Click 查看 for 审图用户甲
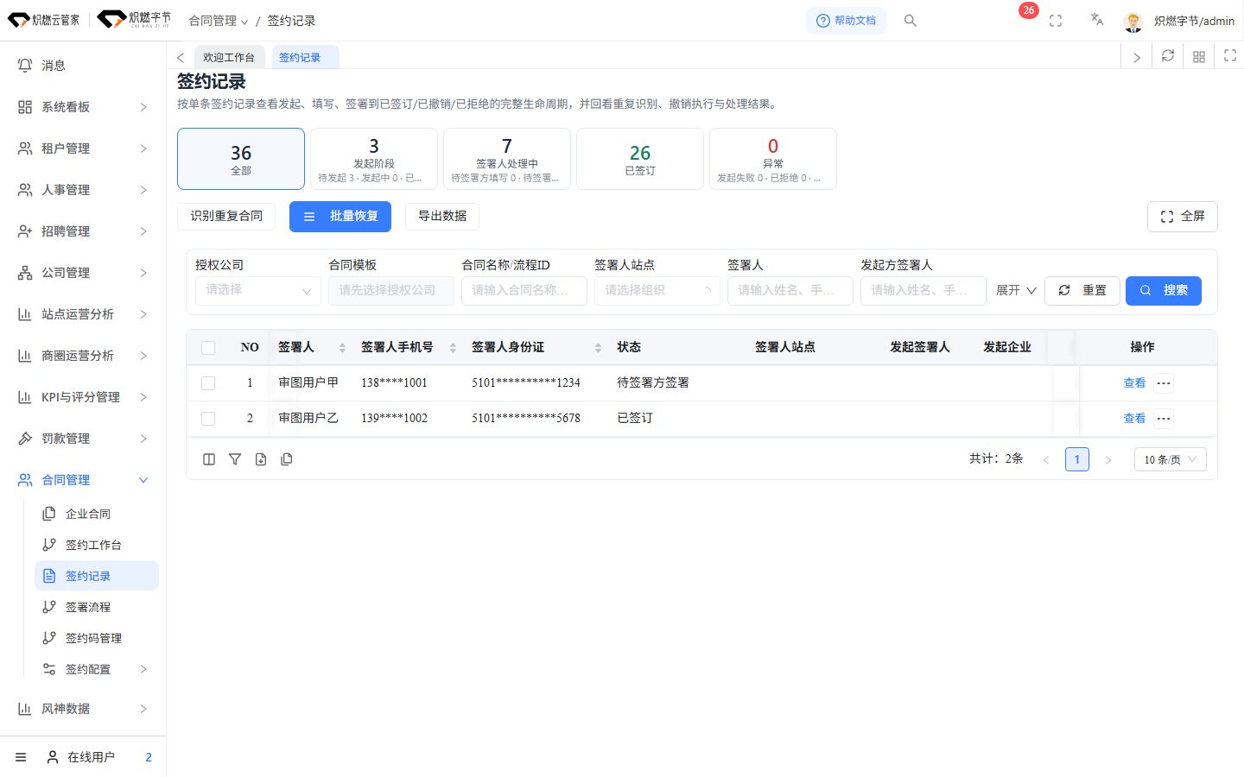The height and width of the screenshot is (777, 1244). coord(1134,383)
